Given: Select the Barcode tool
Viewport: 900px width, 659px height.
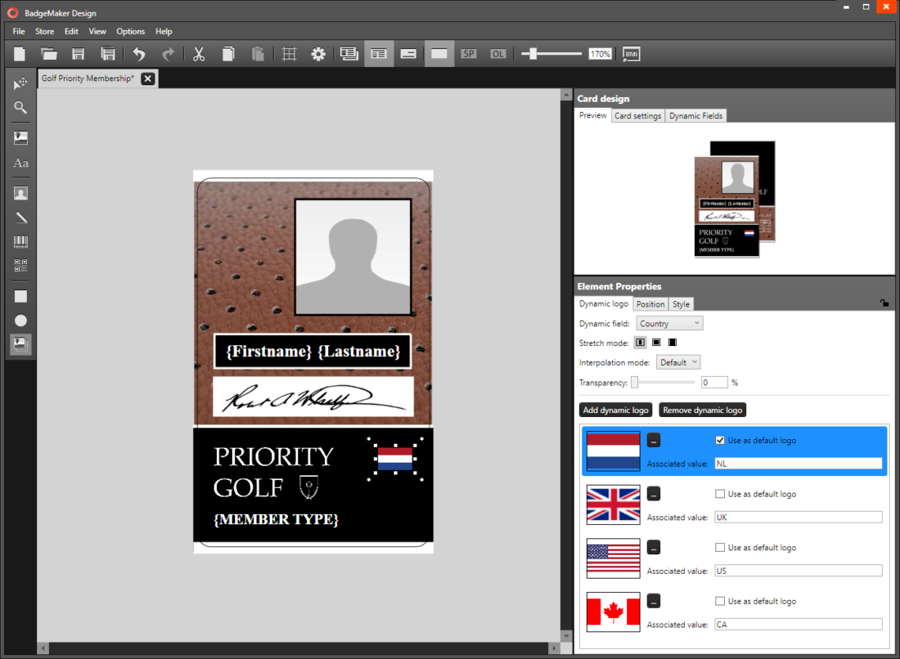Looking at the screenshot, I should click(x=20, y=241).
